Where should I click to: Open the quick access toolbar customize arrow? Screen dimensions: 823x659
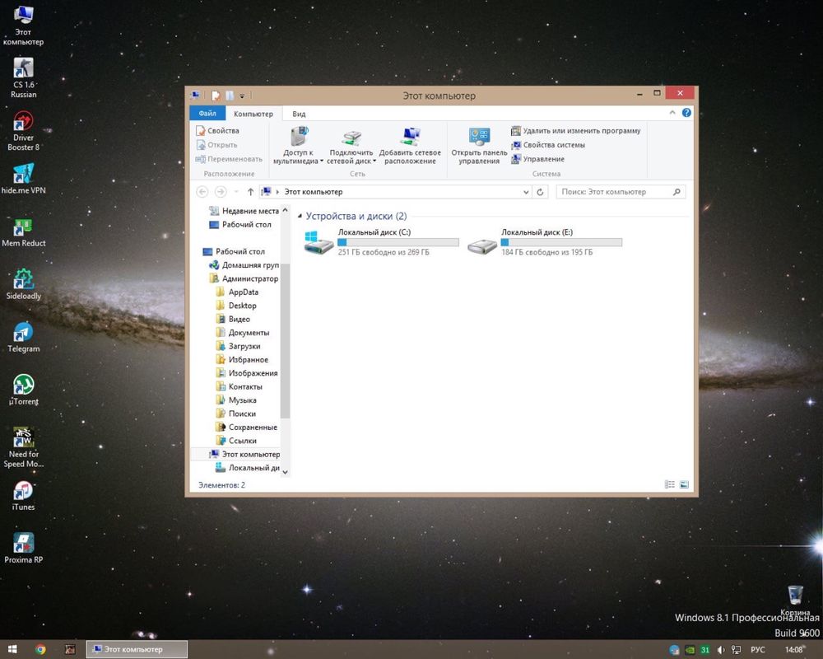click(x=242, y=96)
